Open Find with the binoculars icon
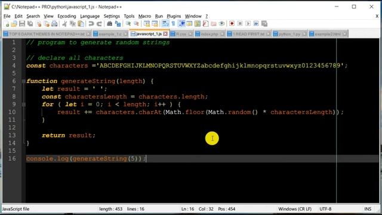The width and height of the screenshot is (382, 215). click(110, 24)
